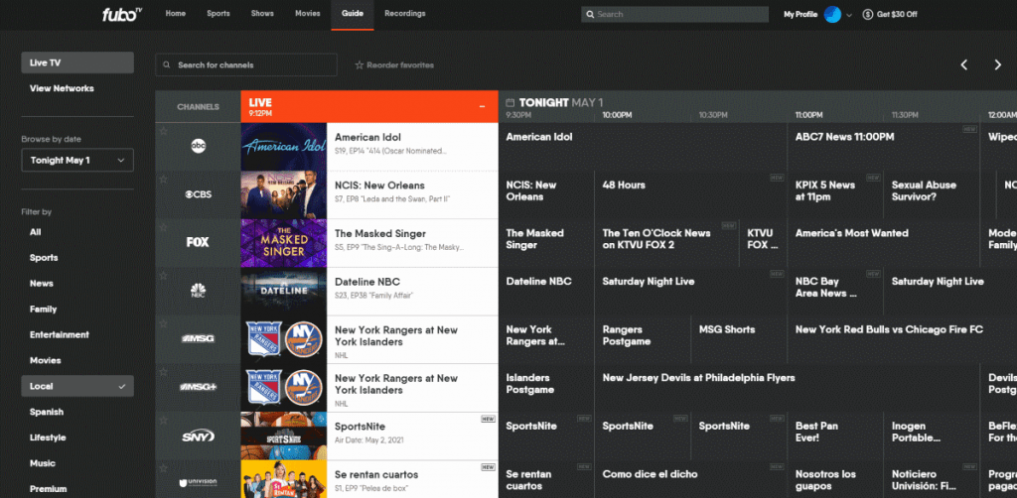The height and width of the screenshot is (498, 1017).
Task: Click Reorder favorites
Action: [x=394, y=64]
